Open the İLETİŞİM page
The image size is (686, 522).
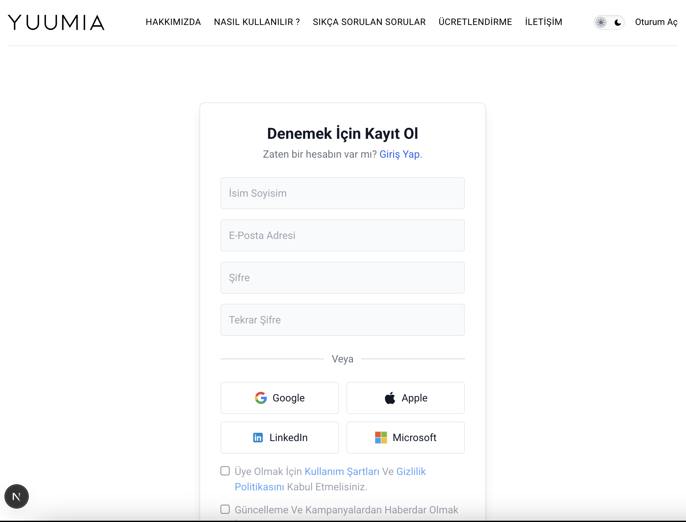click(543, 22)
